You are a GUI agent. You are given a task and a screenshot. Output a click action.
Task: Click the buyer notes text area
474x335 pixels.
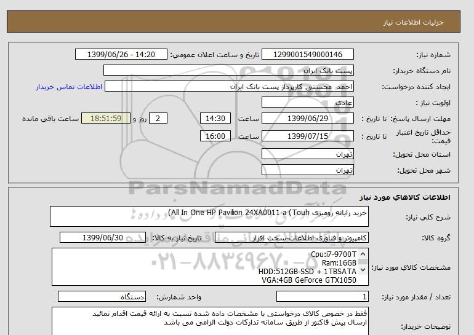pyautogui.click(x=210, y=321)
